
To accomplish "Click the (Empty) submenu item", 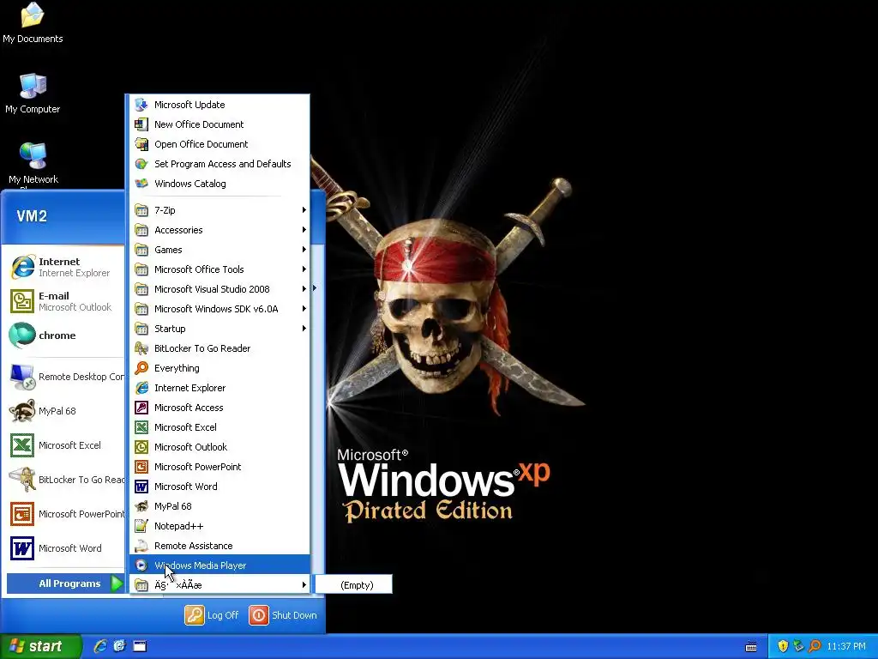I will 354,585.
